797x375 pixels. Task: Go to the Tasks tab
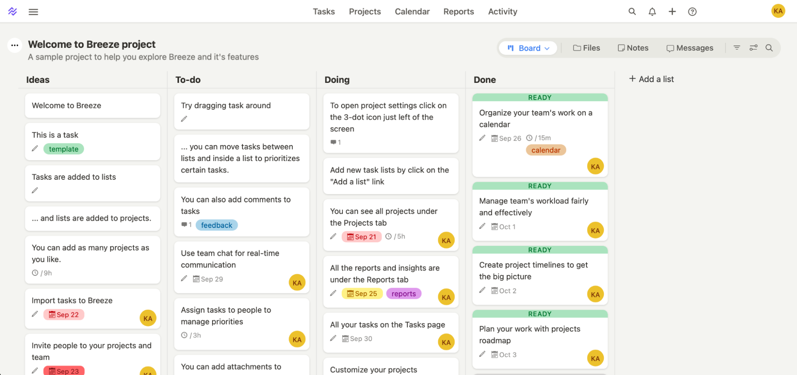324,12
